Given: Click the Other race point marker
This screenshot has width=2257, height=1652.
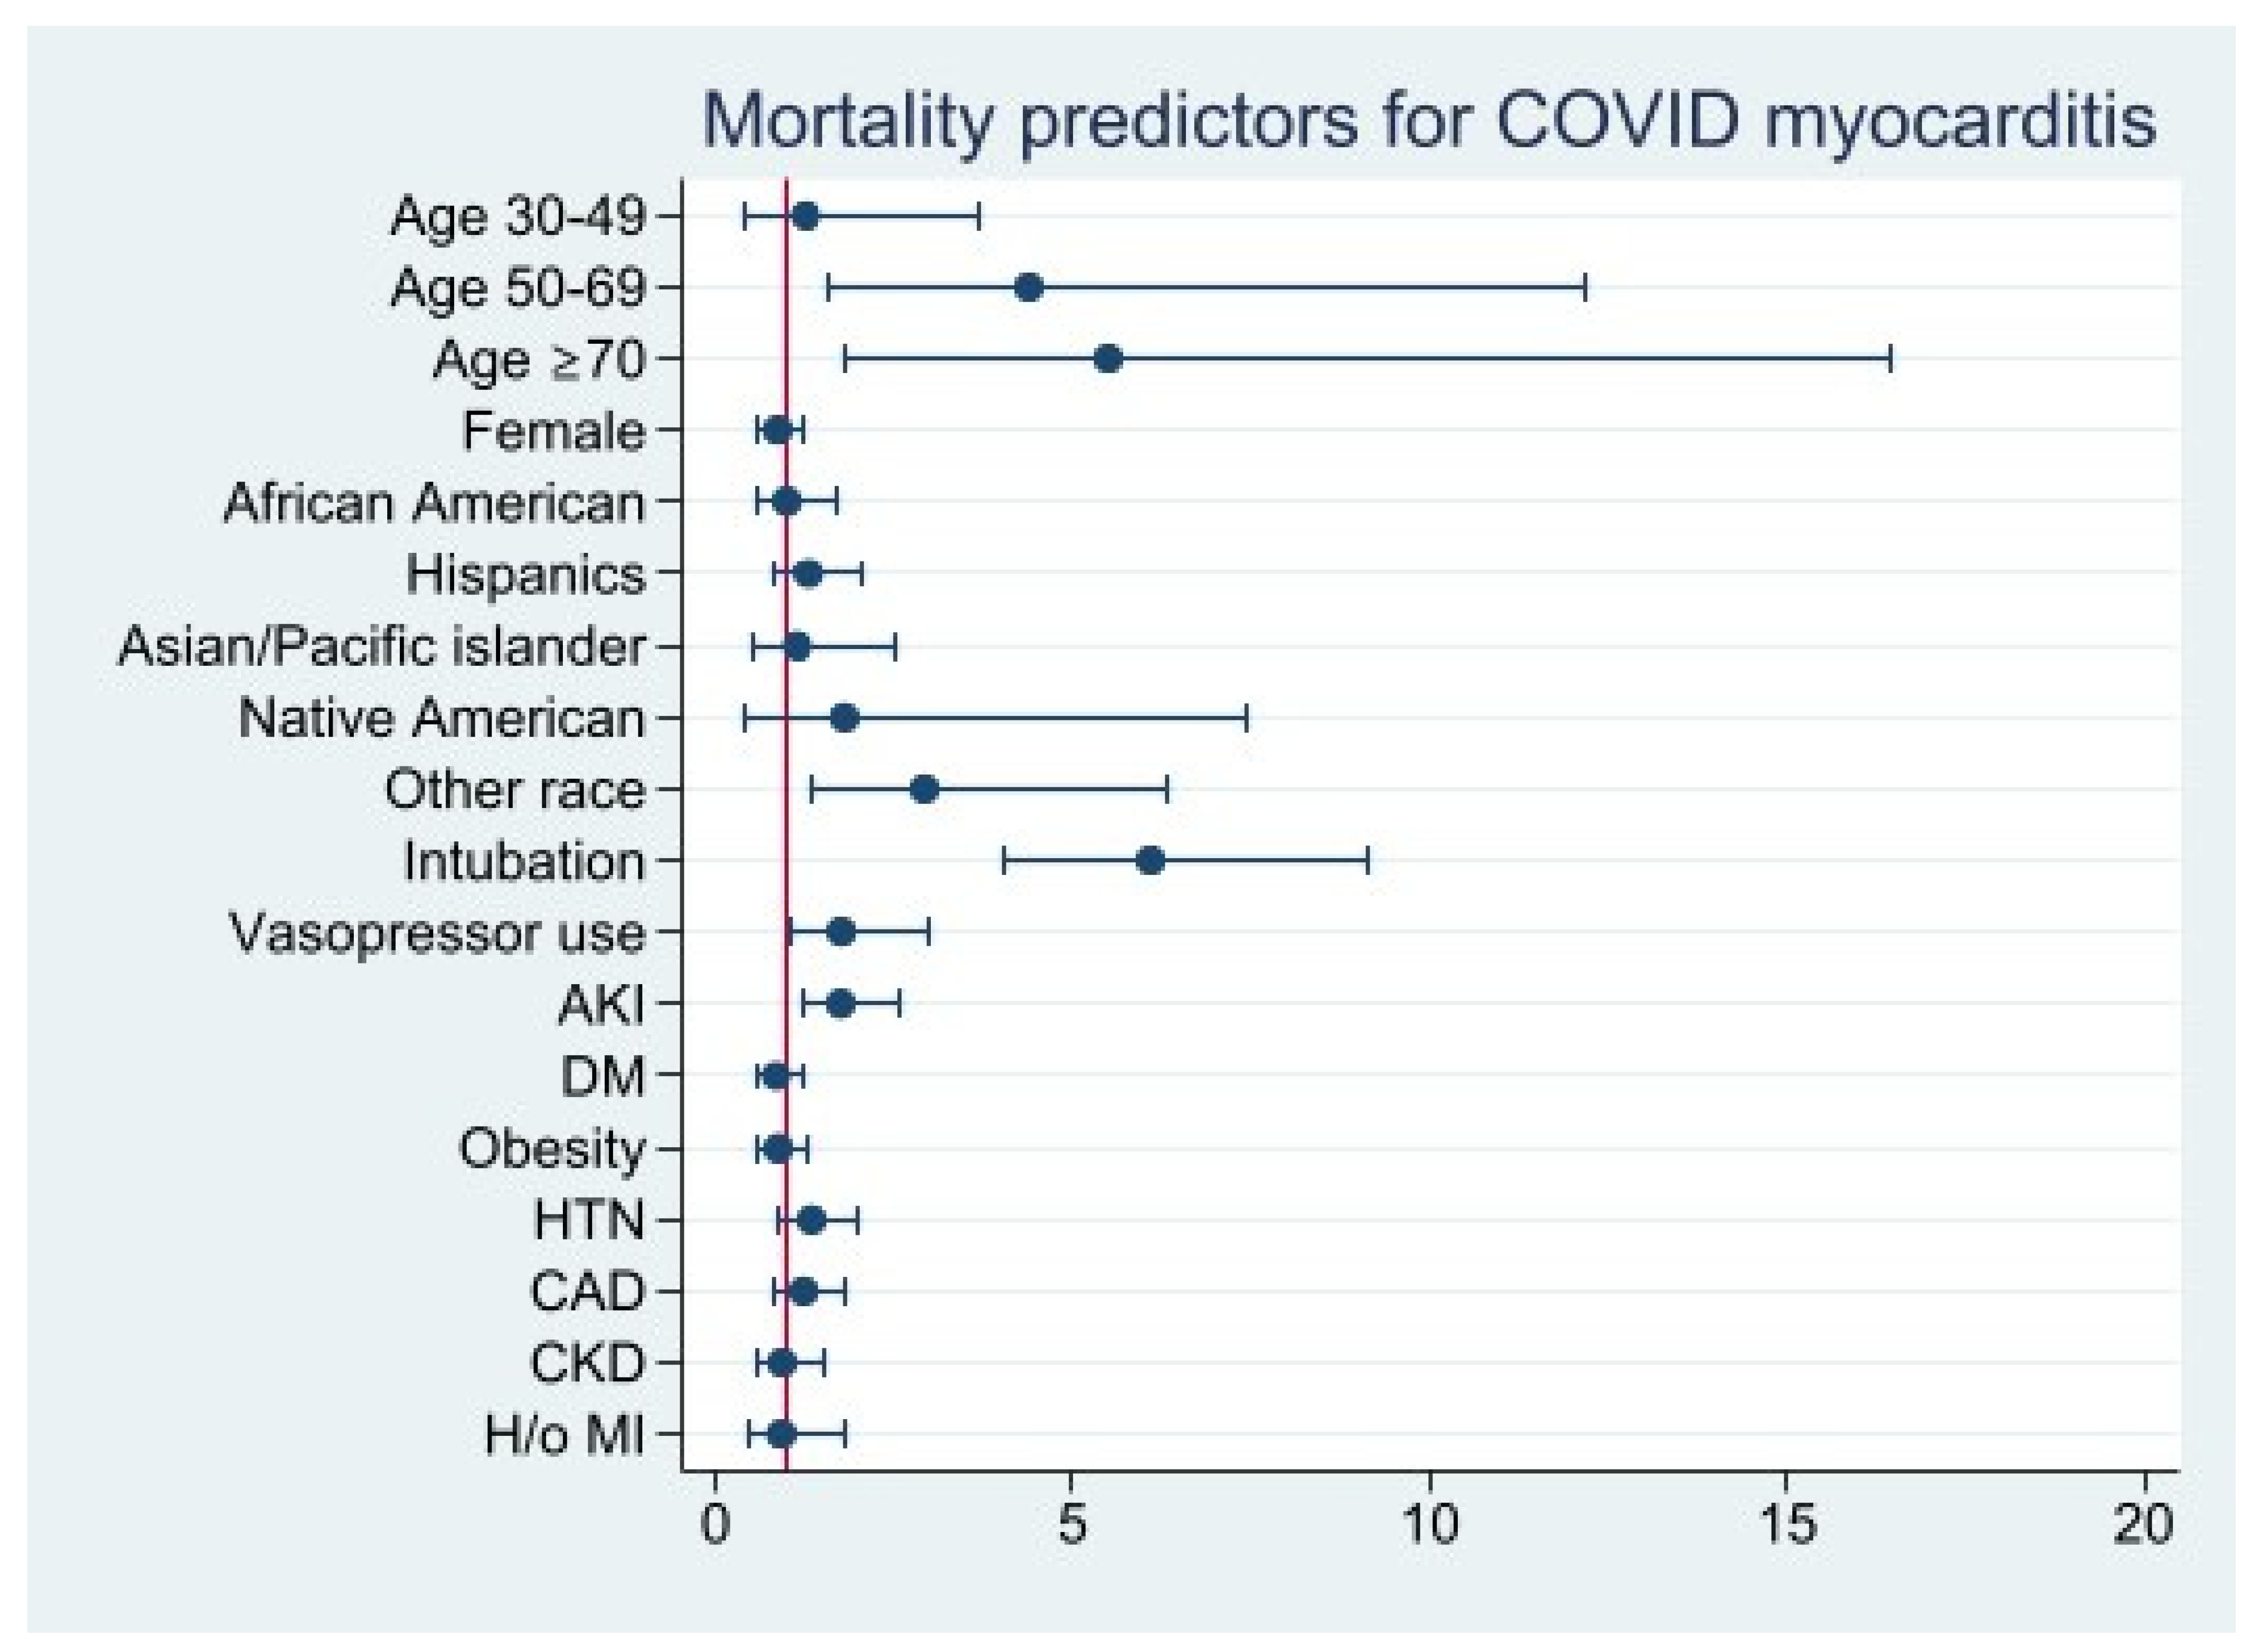Looking at the screenshot, I should tap(925, 789).
